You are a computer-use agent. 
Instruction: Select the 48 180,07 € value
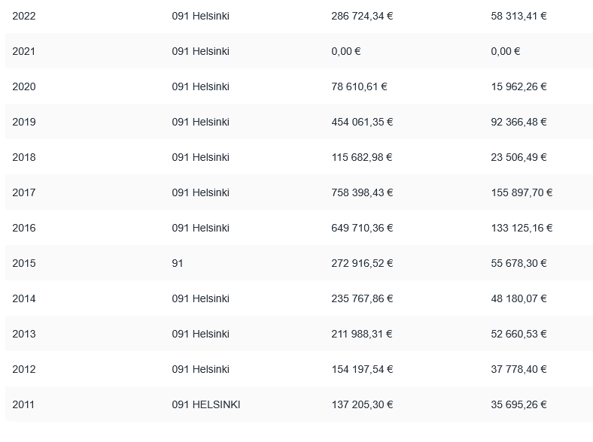pos(518,298)
